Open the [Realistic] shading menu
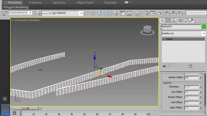This screenshot has height=116, width=207. pyautogui.click(x=35, y=20)
